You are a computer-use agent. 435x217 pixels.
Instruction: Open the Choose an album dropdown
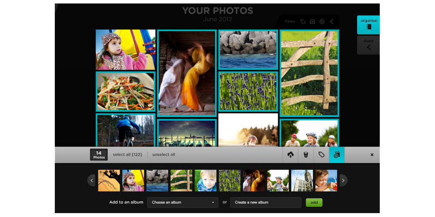(x=183, y=202)
